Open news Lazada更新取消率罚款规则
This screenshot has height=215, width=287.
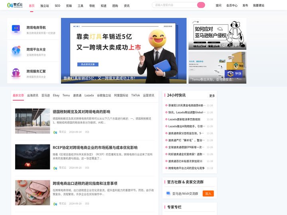coord(184,119)
